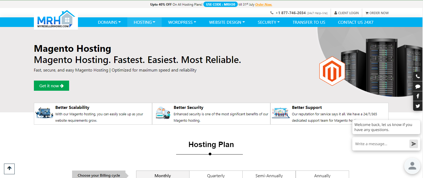This screenshot has width=423, height=178.
Task: Click the MRH MyResellerHome logo
Action: [x=56, y=19]
